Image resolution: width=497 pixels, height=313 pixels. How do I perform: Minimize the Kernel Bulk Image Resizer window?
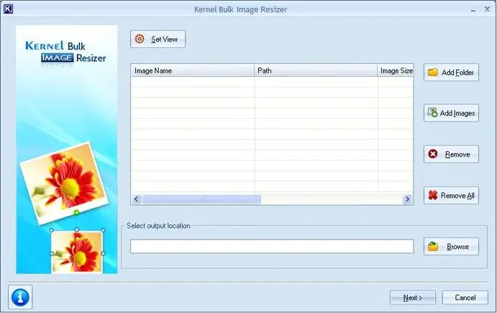473,9
